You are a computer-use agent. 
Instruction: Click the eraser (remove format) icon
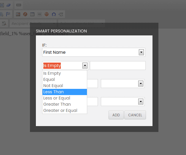pyautogui.click(x=8, y=5)
